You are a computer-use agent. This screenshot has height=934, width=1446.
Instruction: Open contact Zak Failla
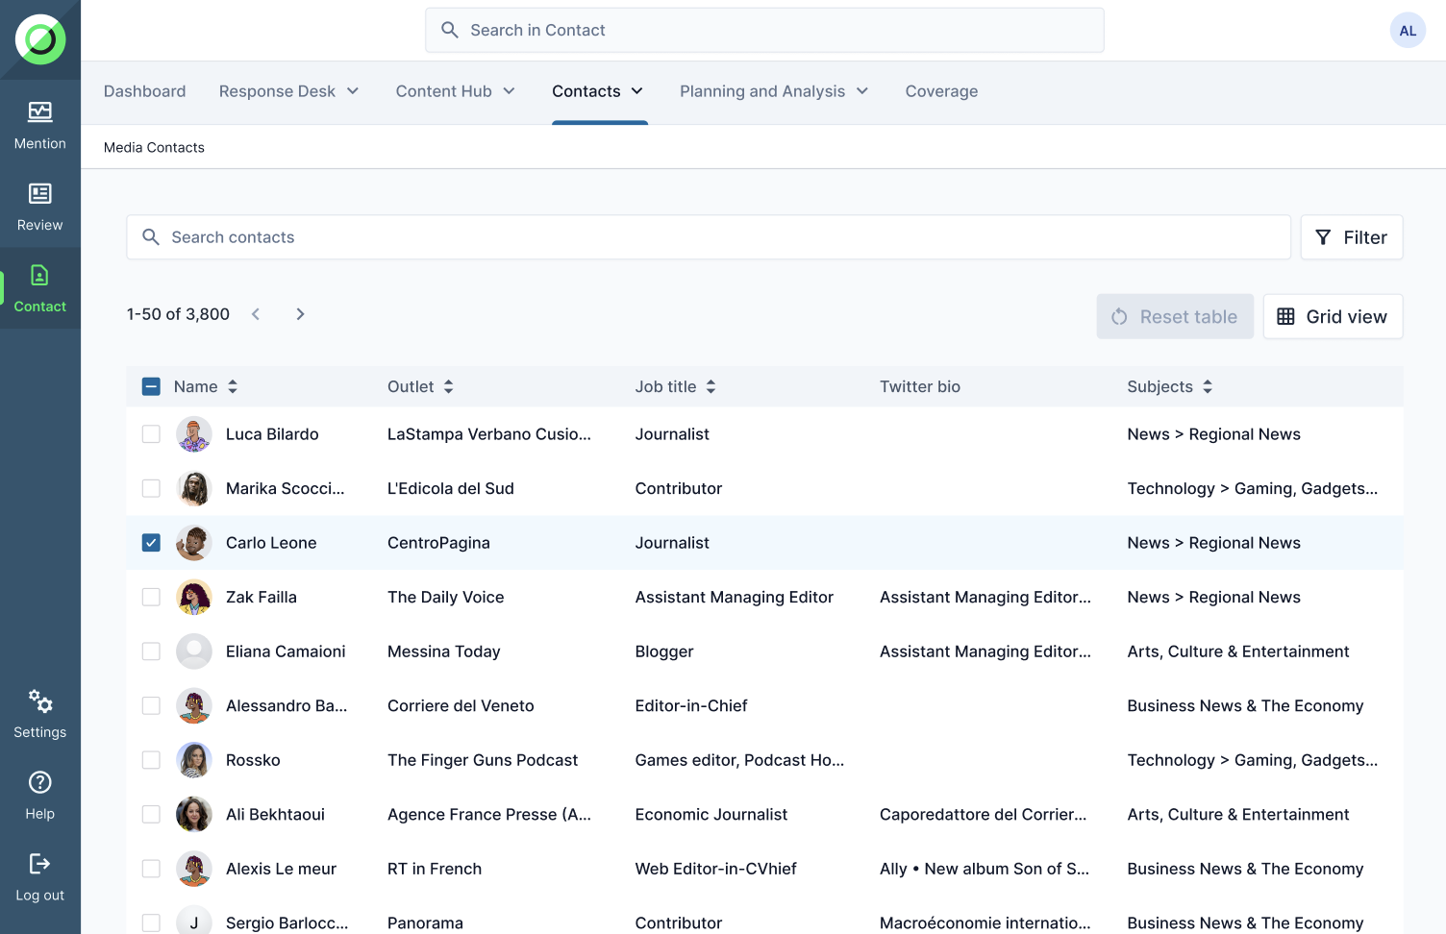pyautogui.click(x=262, y=597)
